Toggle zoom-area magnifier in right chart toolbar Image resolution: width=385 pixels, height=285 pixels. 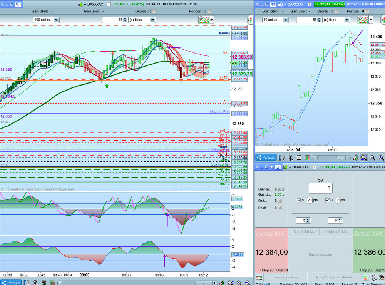(364, 158)
